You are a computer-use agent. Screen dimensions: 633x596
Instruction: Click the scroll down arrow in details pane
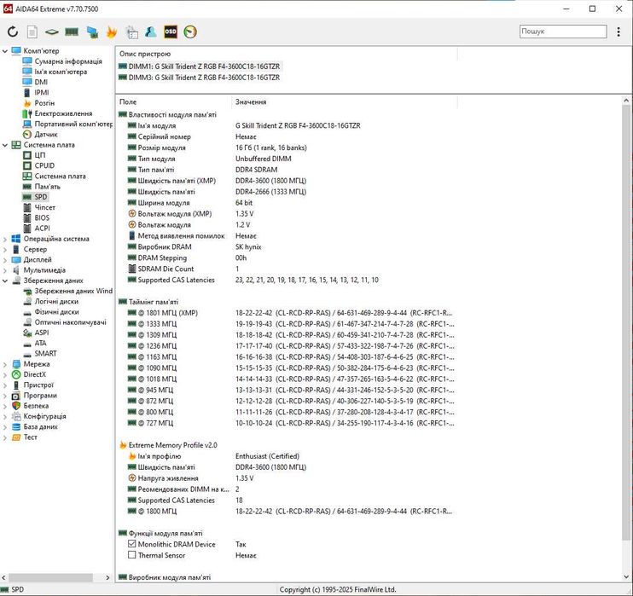(626, 576)
